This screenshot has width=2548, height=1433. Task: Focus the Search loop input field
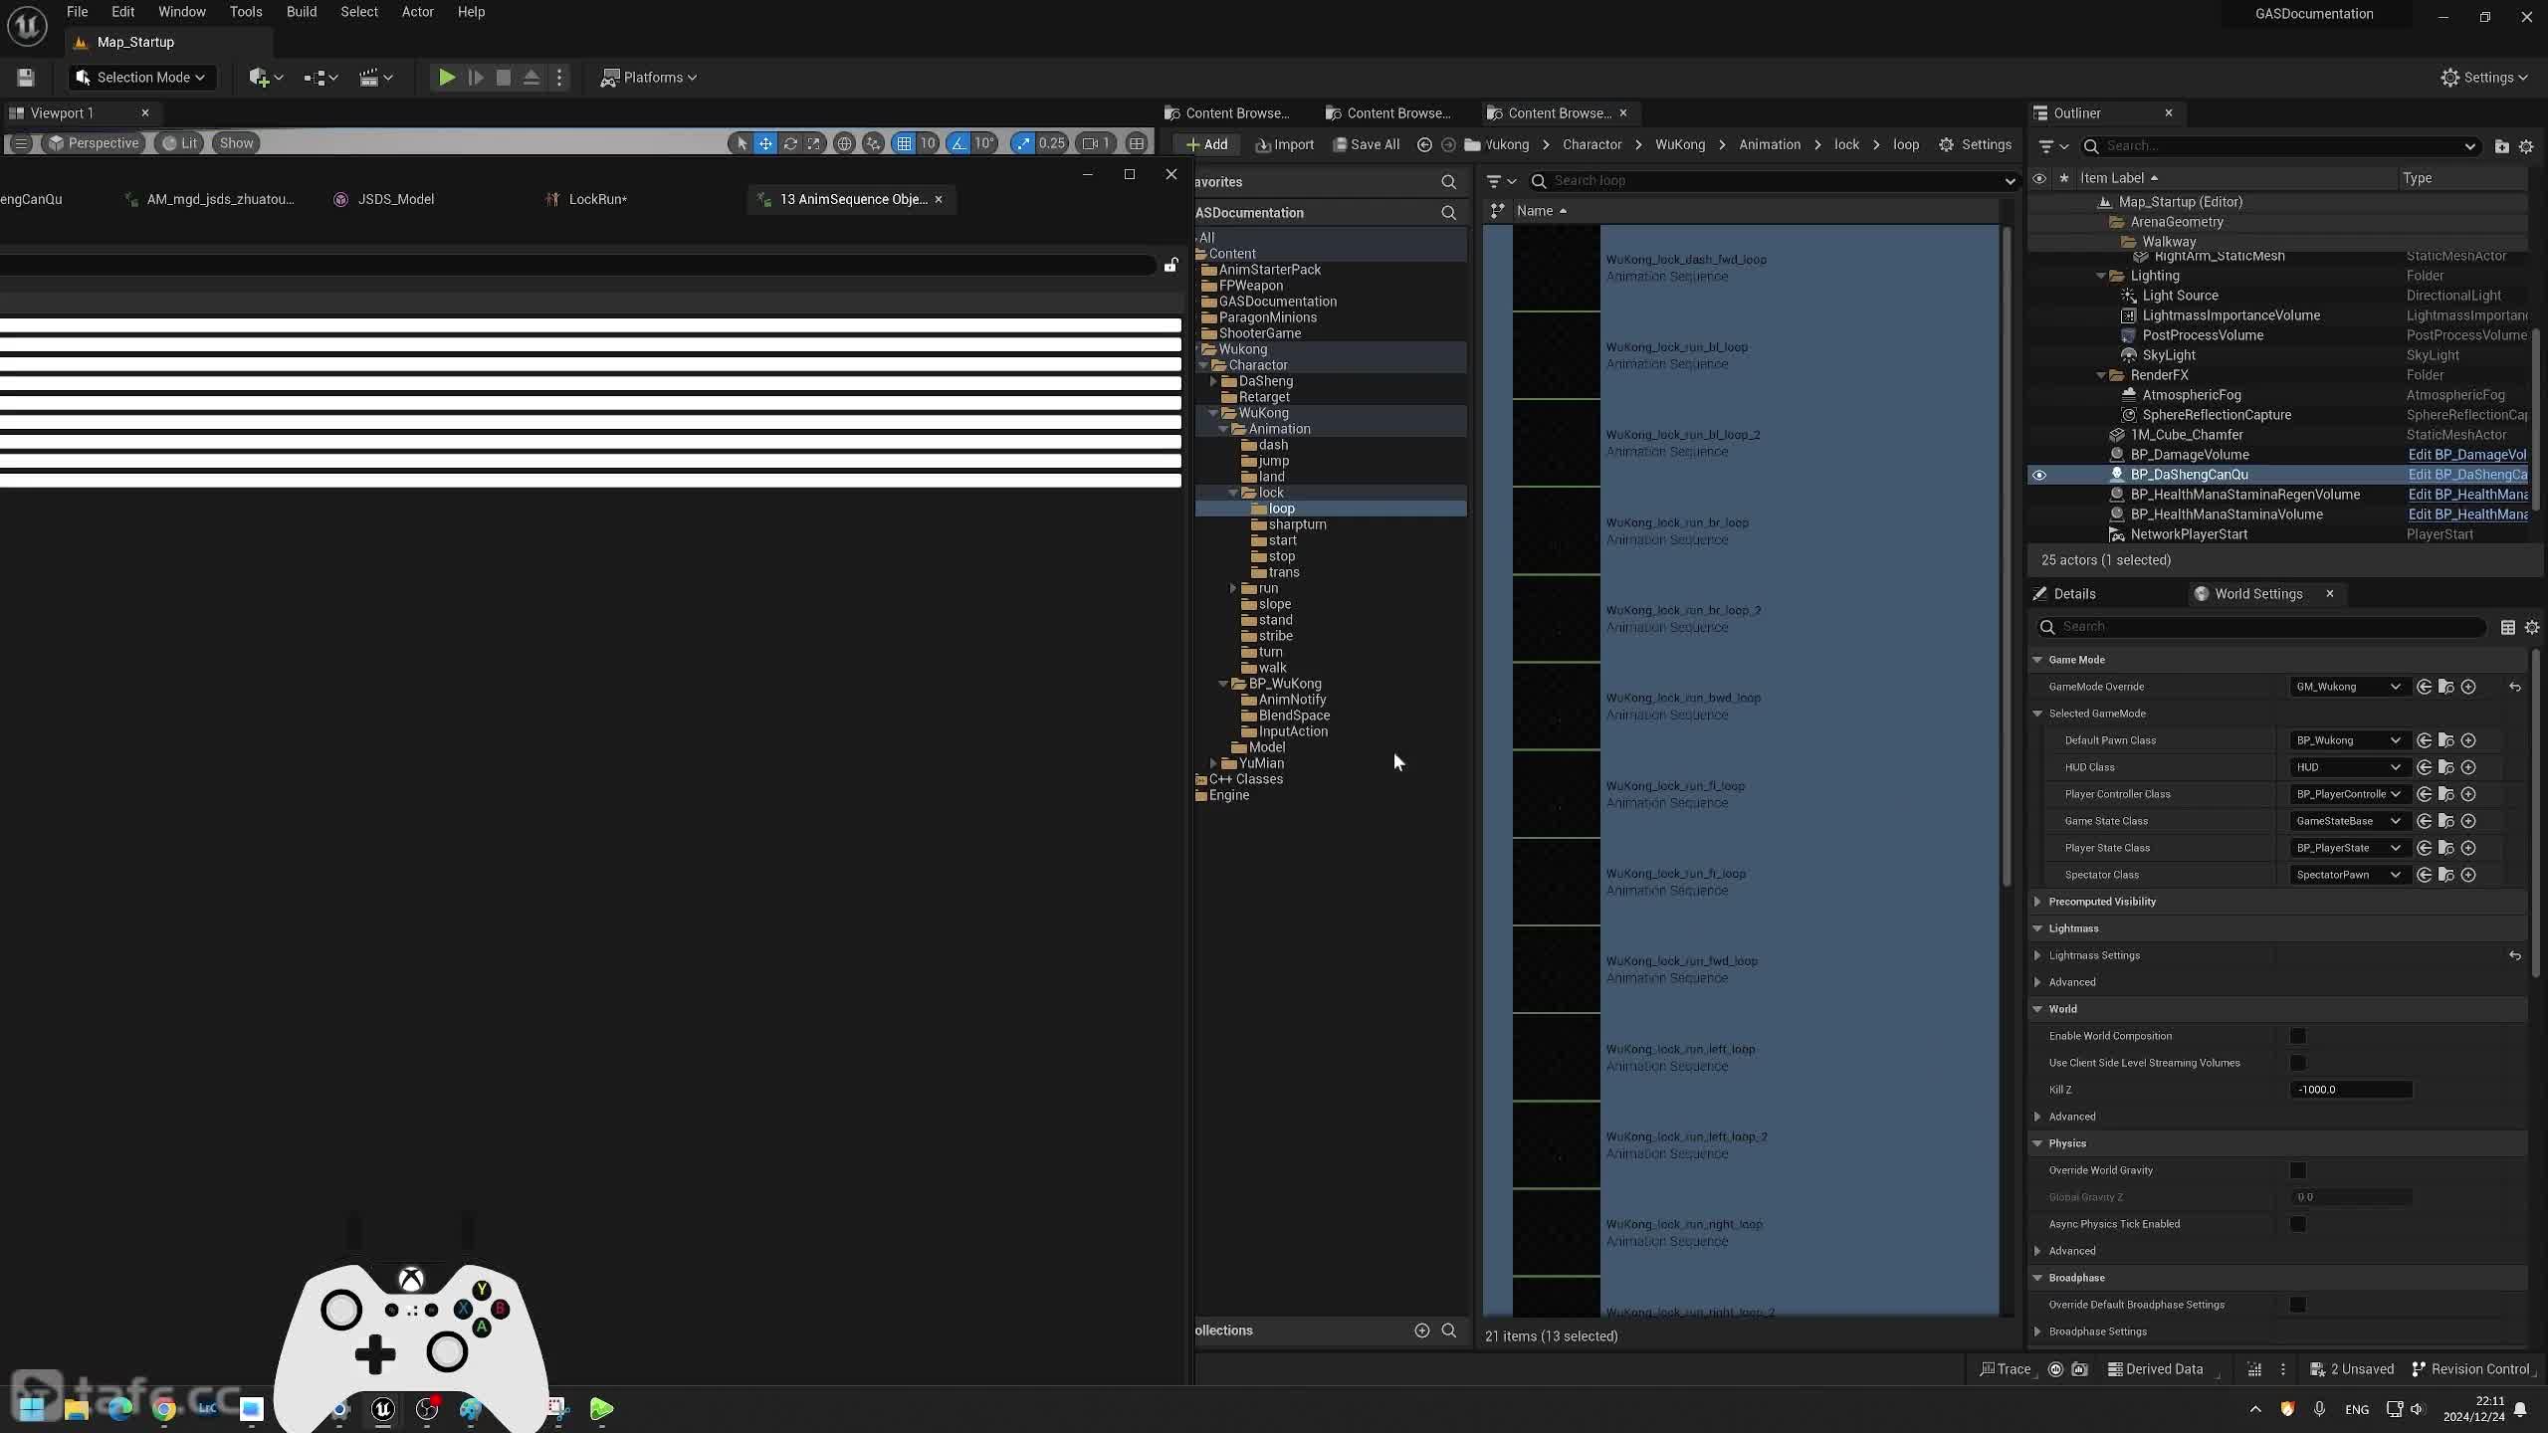1772,181
